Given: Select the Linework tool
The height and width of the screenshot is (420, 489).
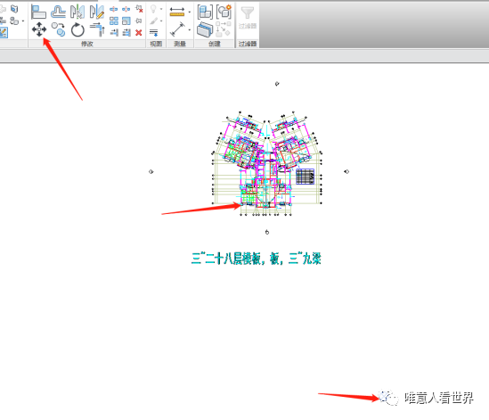Looking at the screenshot, I should point(154,32).
